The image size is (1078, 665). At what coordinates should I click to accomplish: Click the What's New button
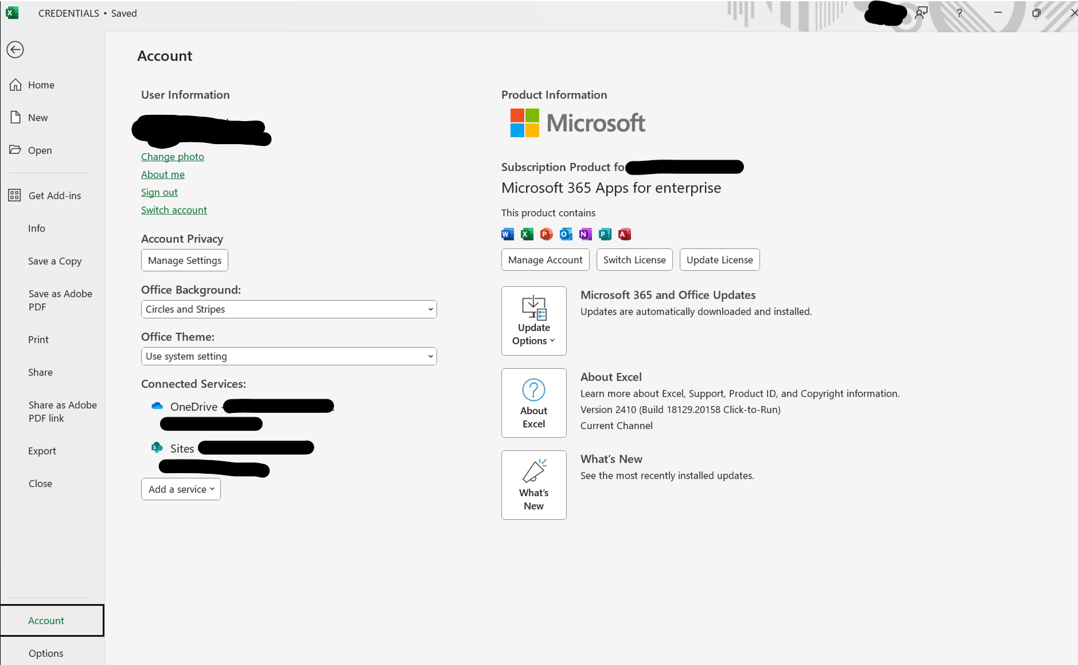534,485
